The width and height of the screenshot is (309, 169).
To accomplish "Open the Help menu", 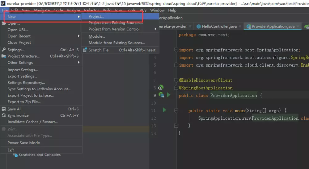I will (172, 10).
